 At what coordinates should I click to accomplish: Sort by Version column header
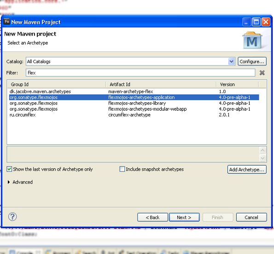coord(238,84)
